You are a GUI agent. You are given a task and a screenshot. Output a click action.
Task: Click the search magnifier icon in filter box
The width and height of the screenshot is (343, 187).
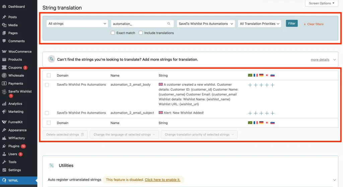coord(169,24)
